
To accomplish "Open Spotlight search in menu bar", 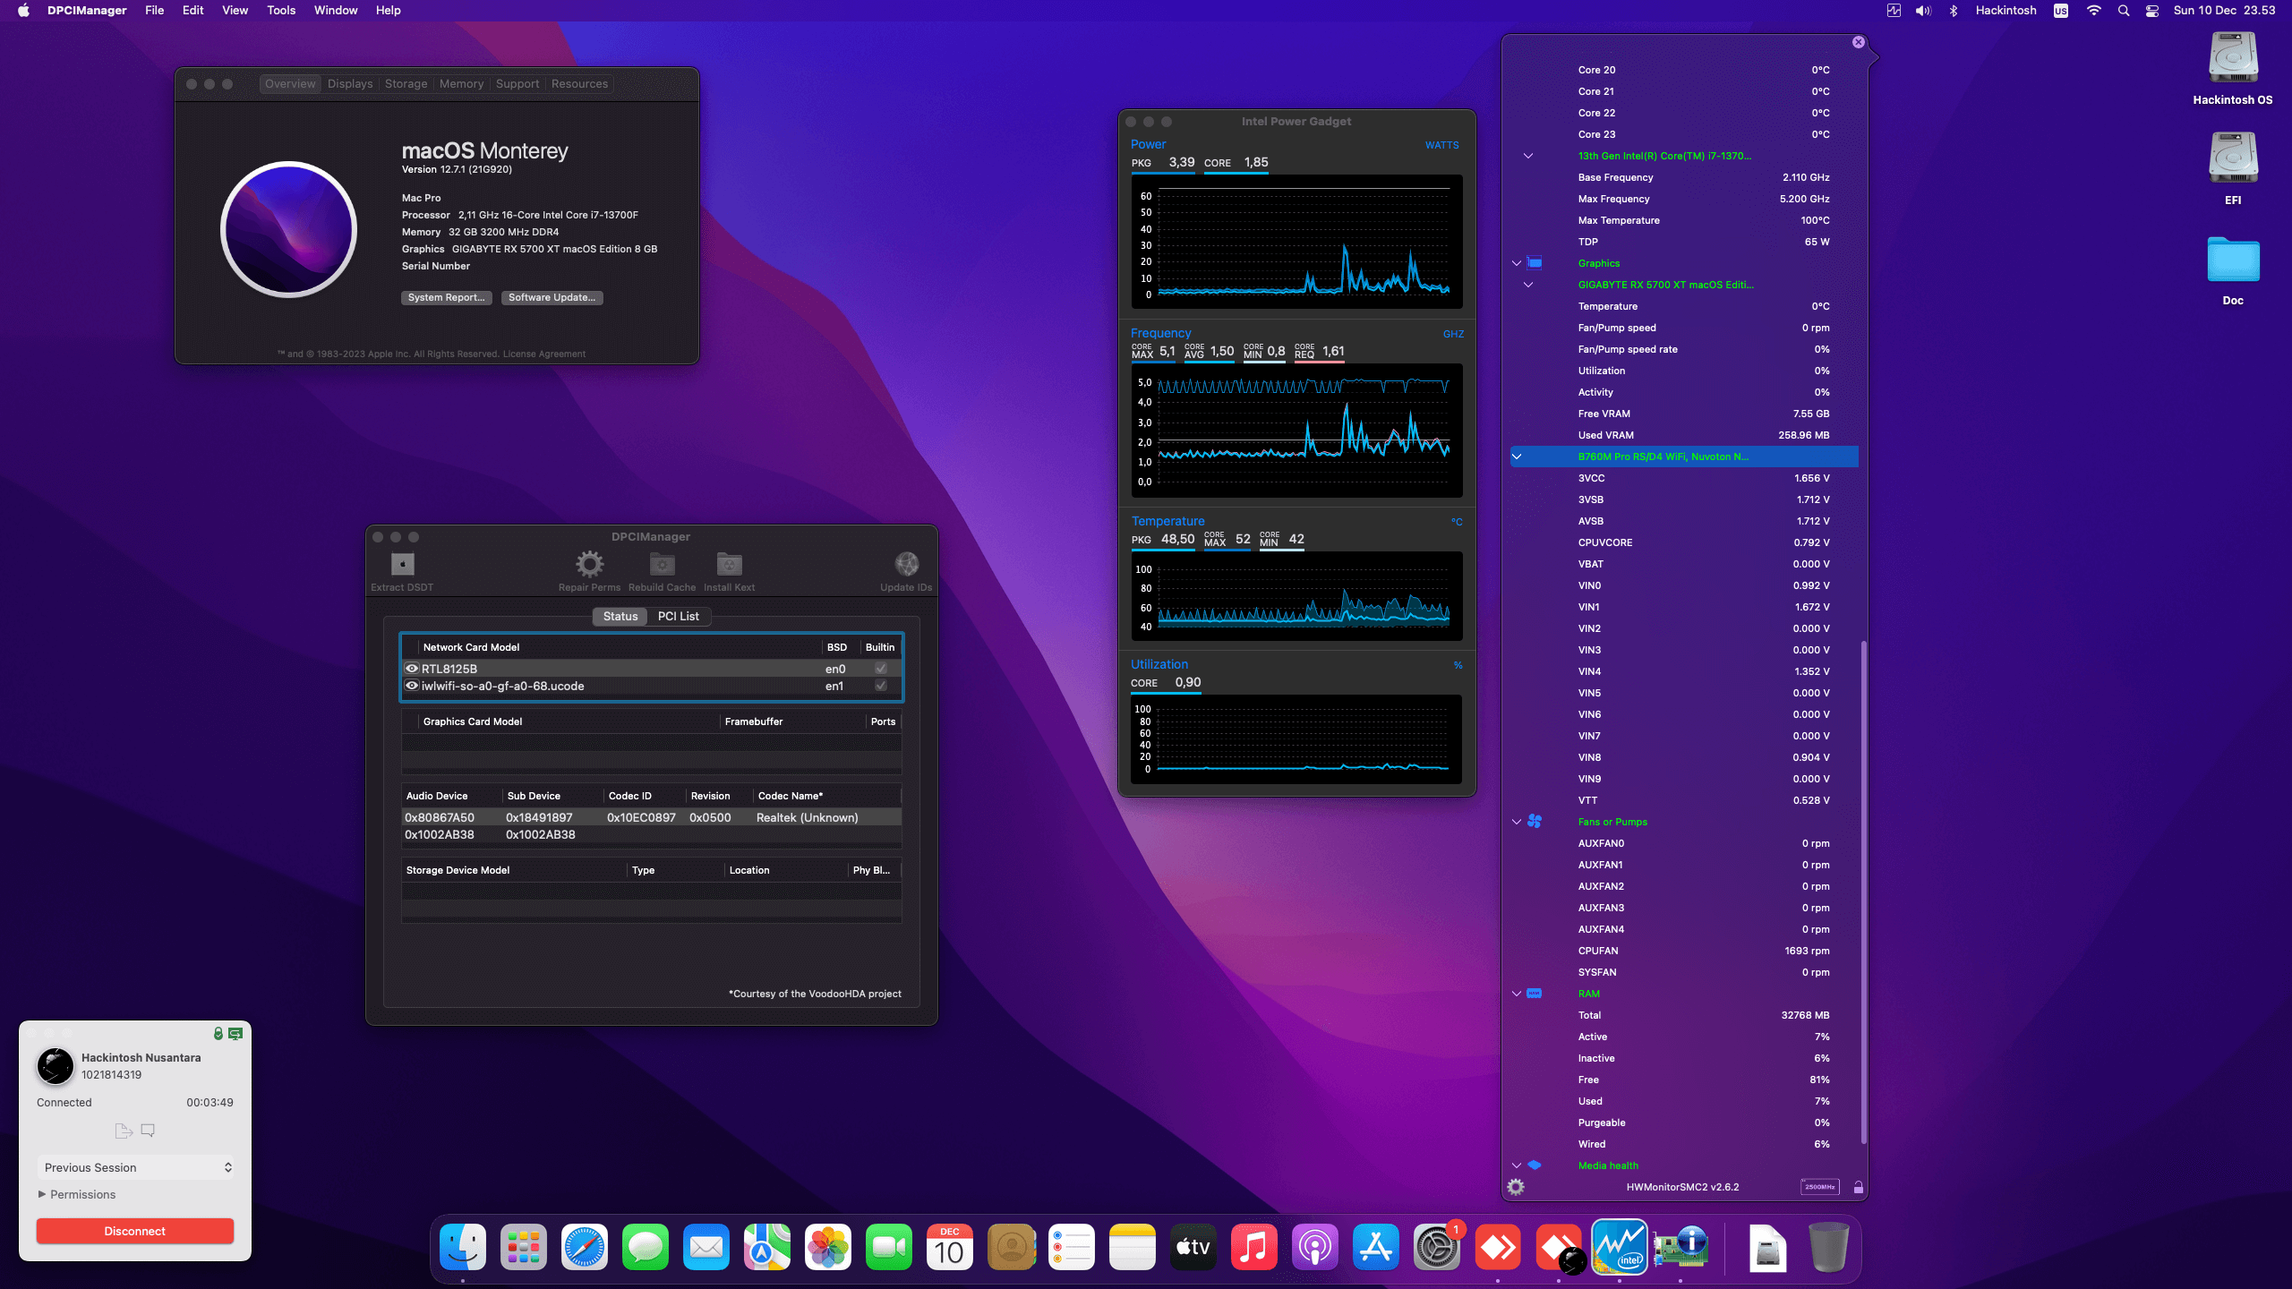I will 2124,11.
